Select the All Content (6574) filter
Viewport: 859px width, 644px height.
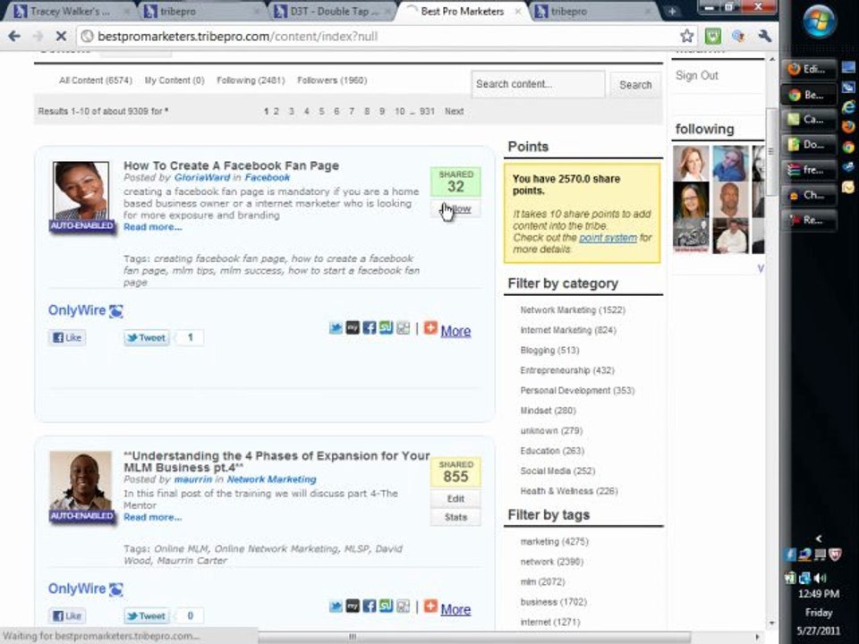pos(96,80)
